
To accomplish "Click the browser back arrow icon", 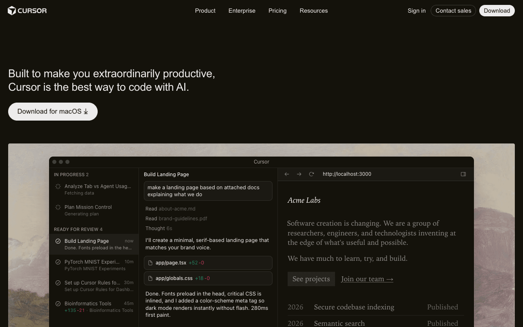I will coord(287,174).
